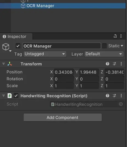Open the Transform component options menu
Screen dimensions: 127x147
tap(121, 64)
